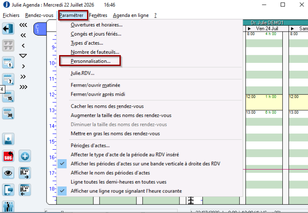This screenshot has width=308, height=213.
Task: Click the green 6 h 00 duration label
Action: tap(271, 112)
